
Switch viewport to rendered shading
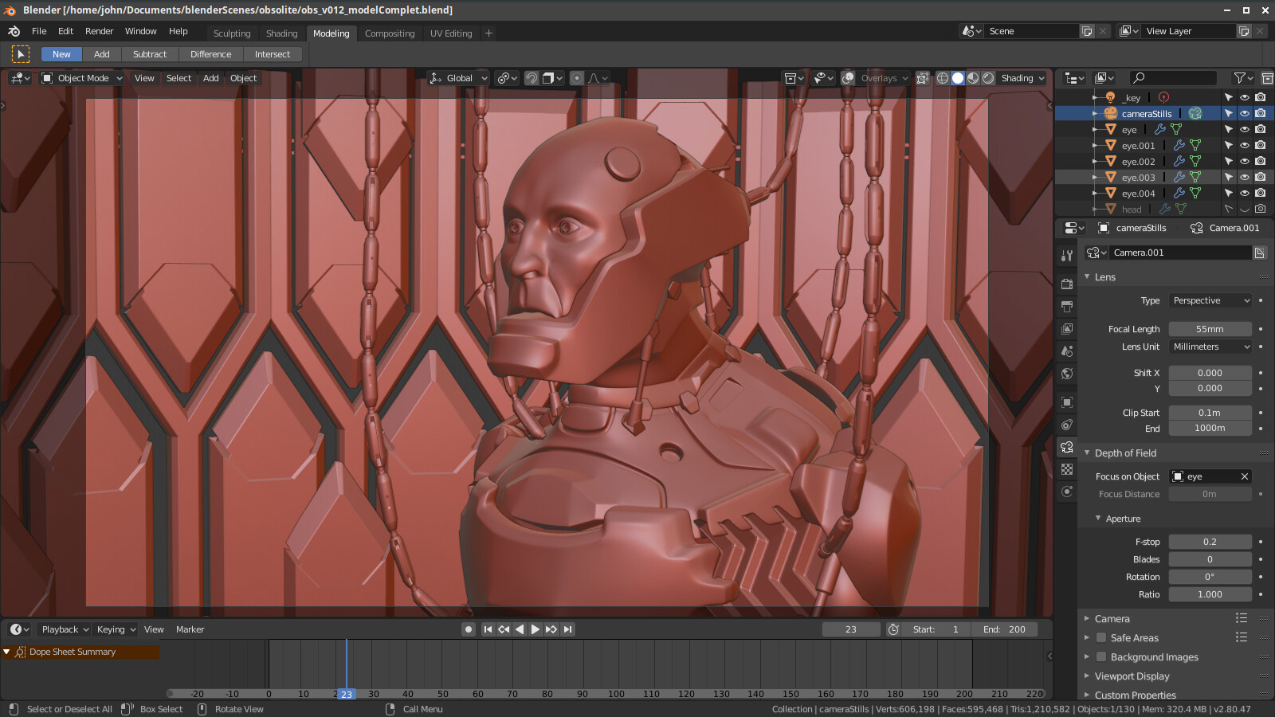pos(988,78)
